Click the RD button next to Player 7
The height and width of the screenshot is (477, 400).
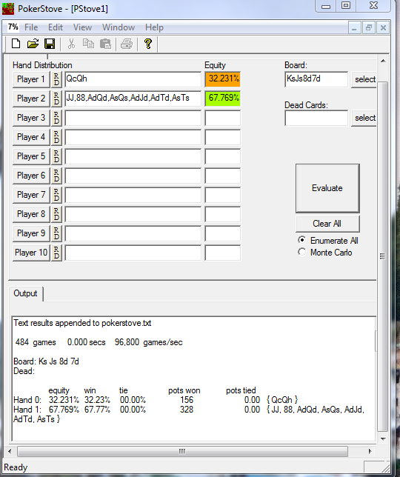coord(56,195)
